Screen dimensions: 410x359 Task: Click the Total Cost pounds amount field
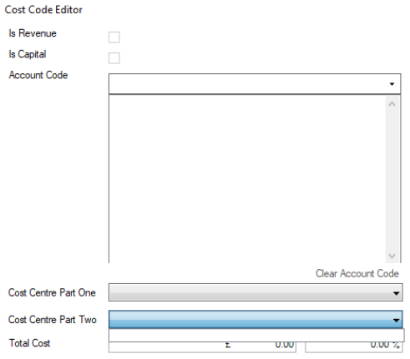pos(202,347)
